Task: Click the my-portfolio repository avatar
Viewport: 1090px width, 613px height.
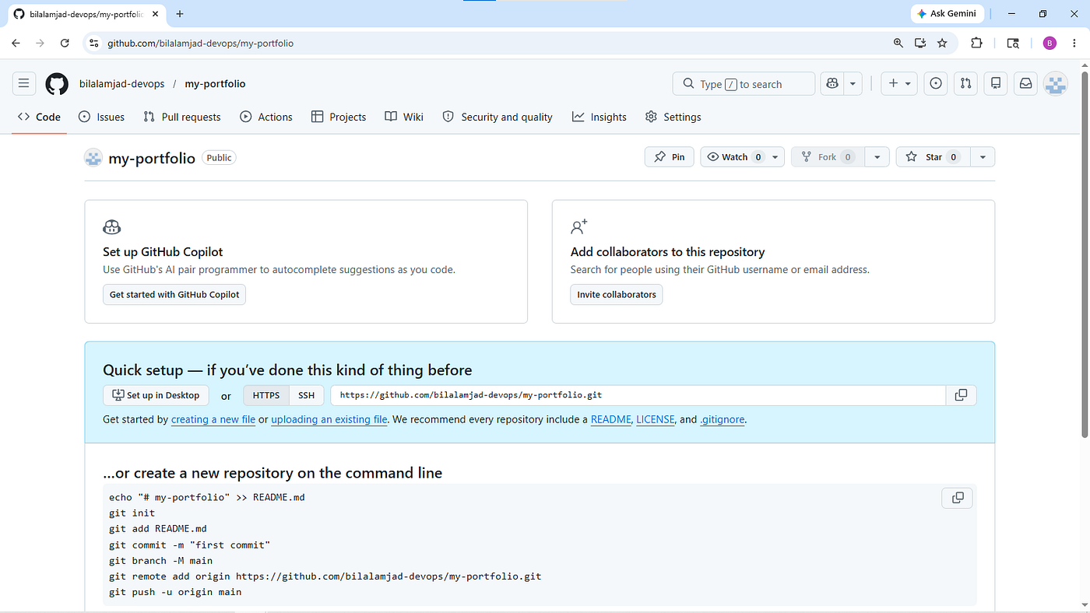Action: click(93, 157)
